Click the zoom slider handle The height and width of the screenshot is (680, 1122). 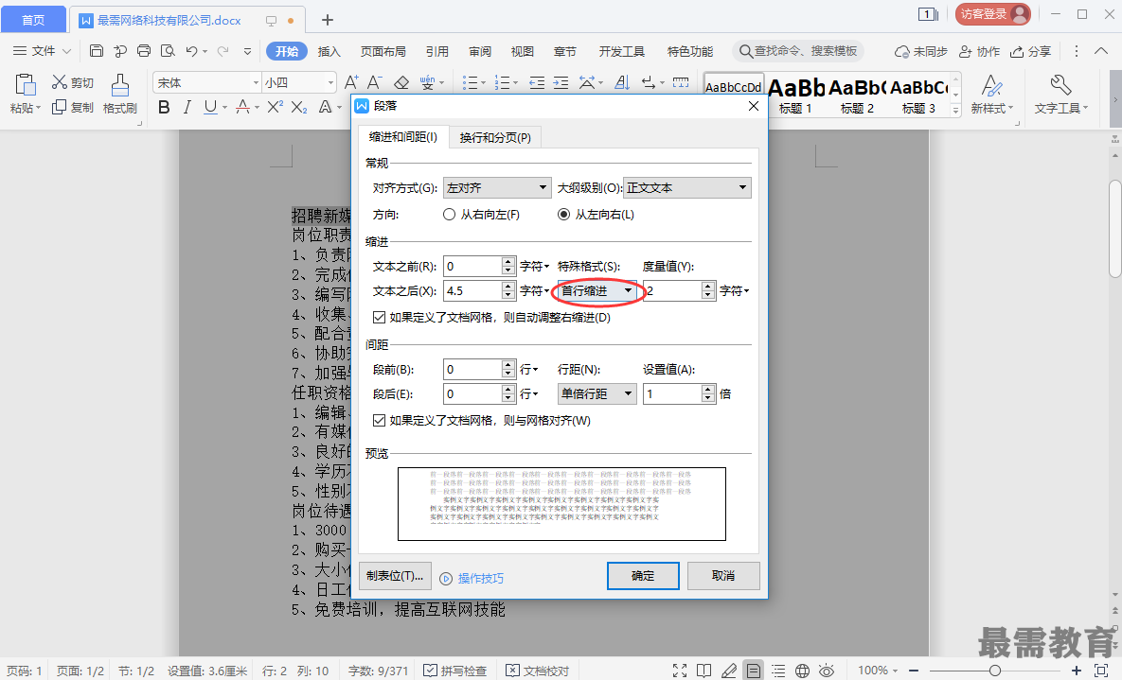pos(994,671)
